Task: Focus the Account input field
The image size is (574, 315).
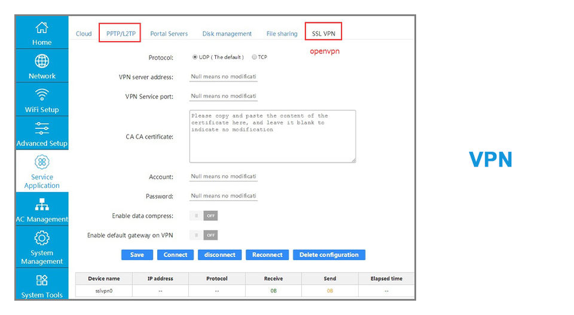Action: coord(223,177)
